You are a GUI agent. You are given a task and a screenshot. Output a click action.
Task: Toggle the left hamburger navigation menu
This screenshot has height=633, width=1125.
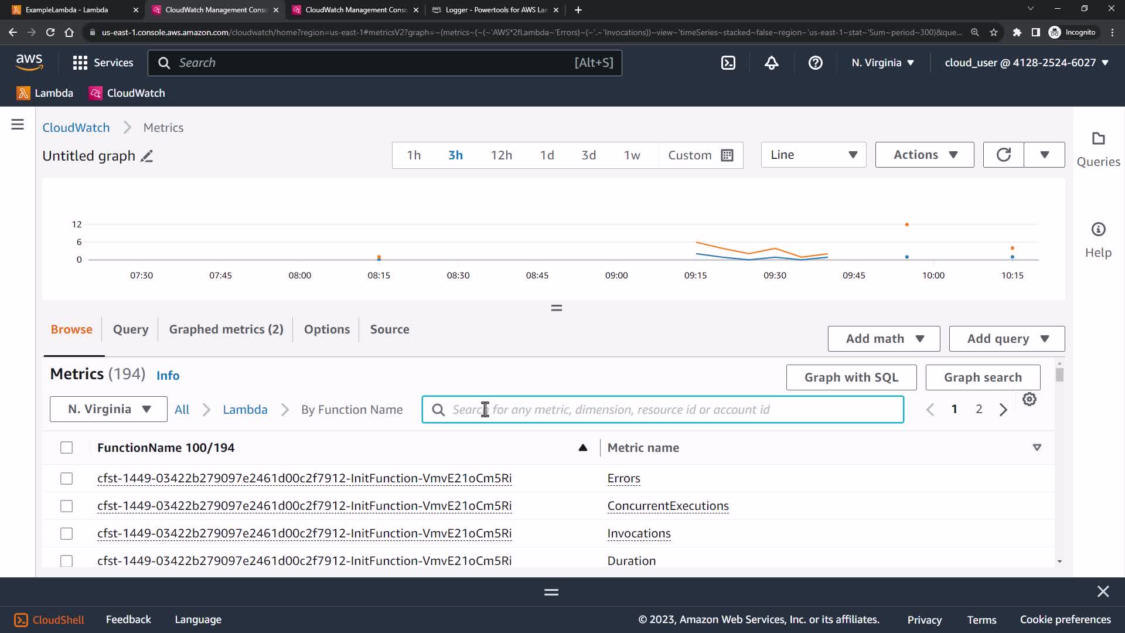[18, 124]
